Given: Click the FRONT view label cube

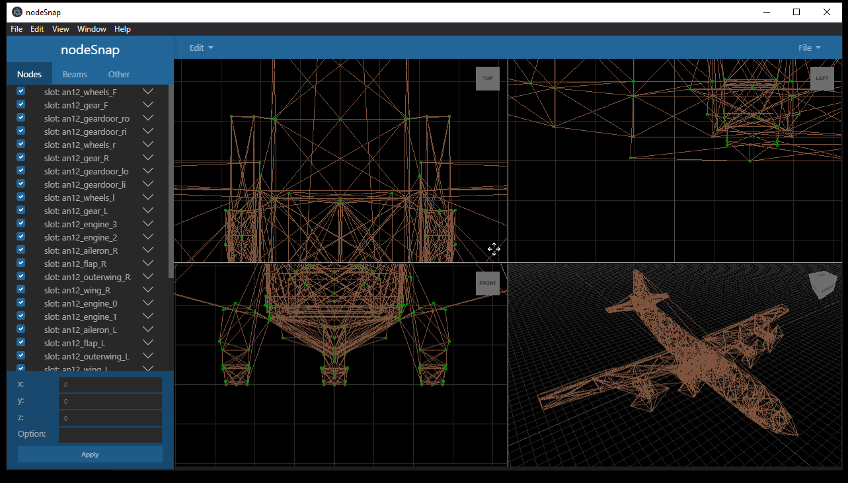Looking at the screenshot, I should [x=488, y=283].
